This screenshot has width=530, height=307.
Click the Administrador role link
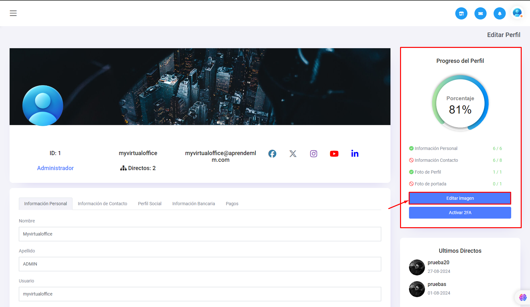[55, 168]
